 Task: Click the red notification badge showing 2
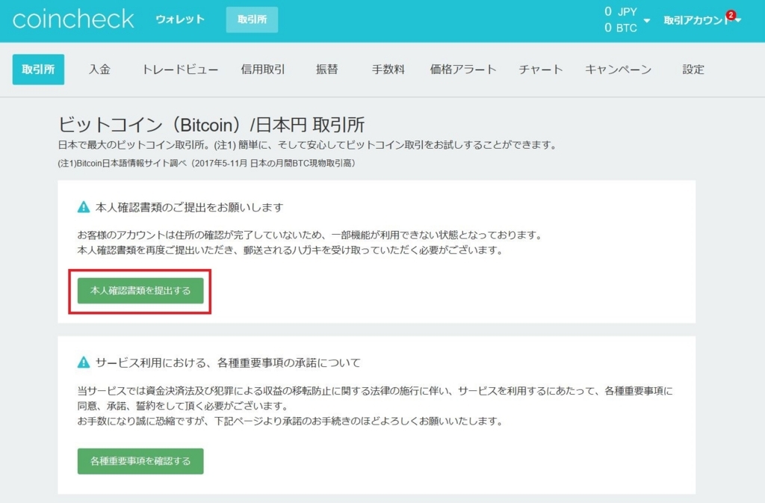point(731,15)
